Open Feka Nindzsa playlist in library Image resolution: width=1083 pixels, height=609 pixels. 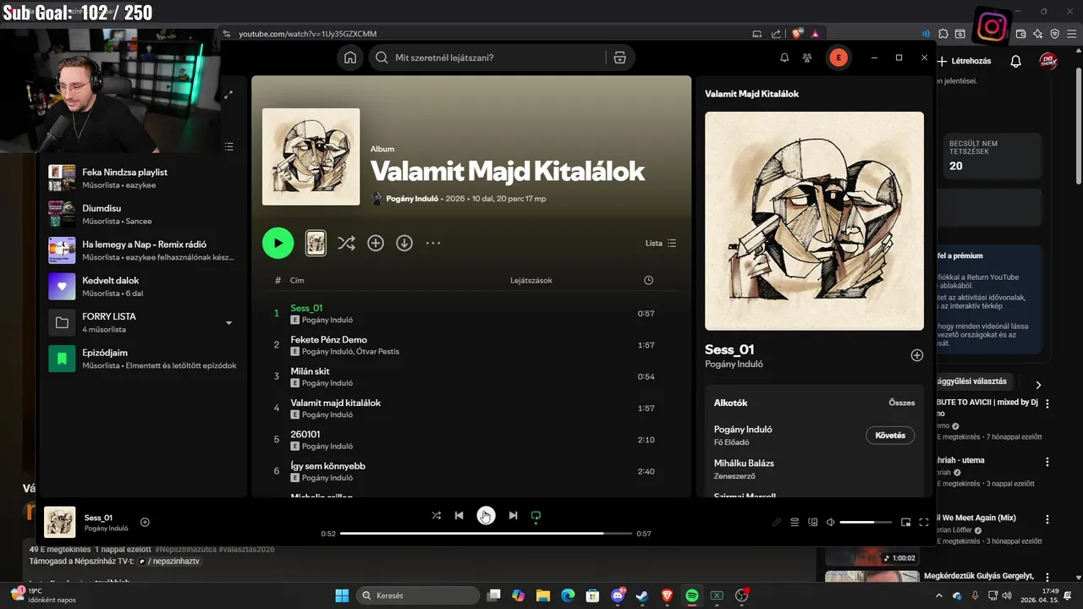[144, 178]
